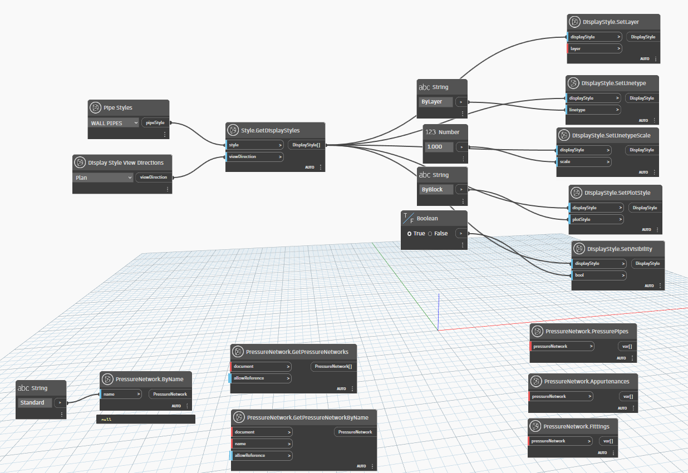The height and width of the screenshot is (473, 688).
Task: Open the Plan view direction dropdown
Action: click(x=103, y=178)
